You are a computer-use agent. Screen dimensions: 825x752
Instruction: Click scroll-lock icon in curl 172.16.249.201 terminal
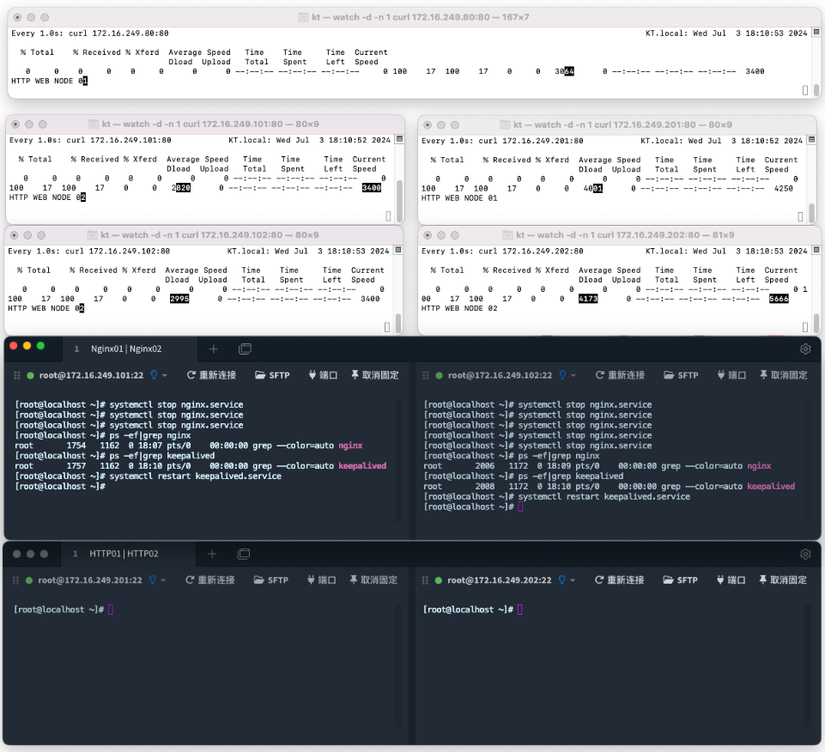coord(812,139)
